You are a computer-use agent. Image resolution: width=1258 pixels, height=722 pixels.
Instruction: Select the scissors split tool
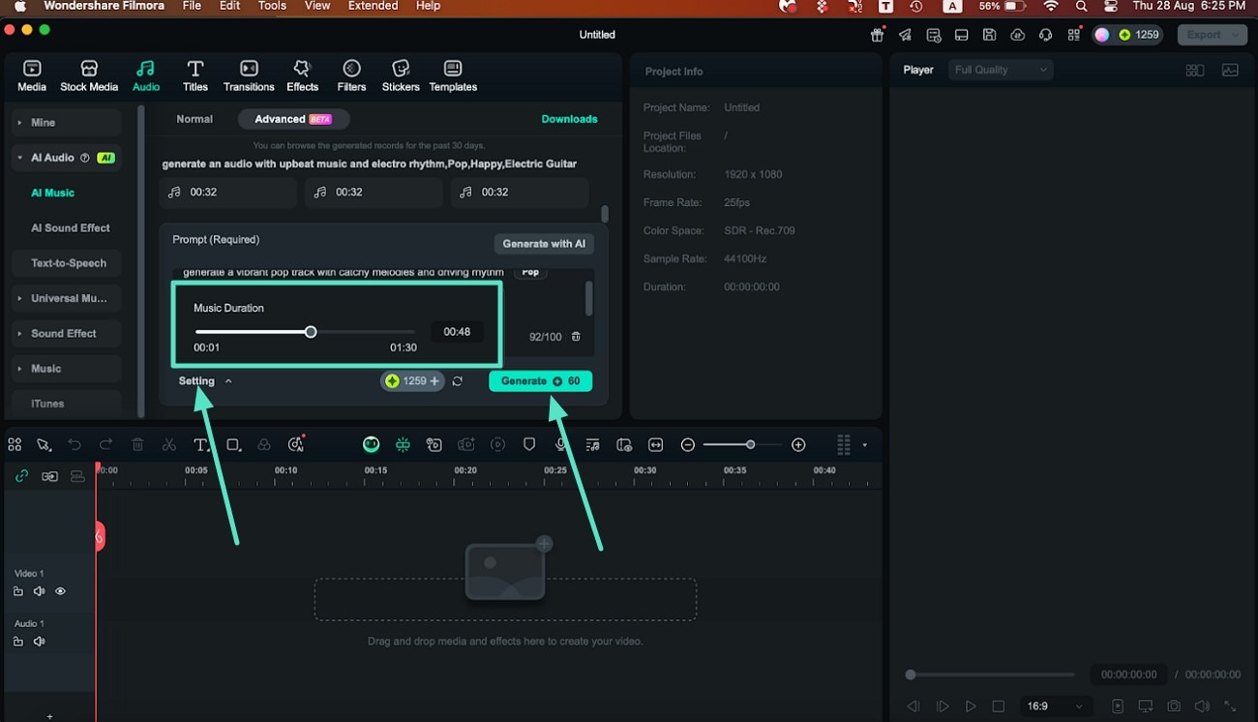coord(169,445)
